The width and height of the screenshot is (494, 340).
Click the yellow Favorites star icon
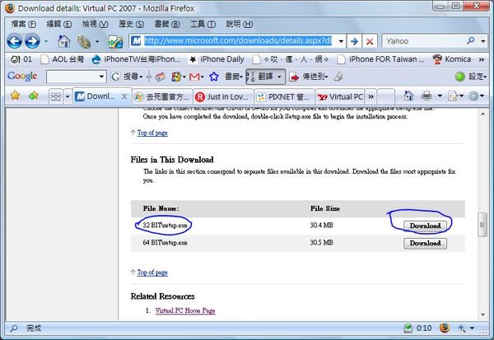[15, 95]
